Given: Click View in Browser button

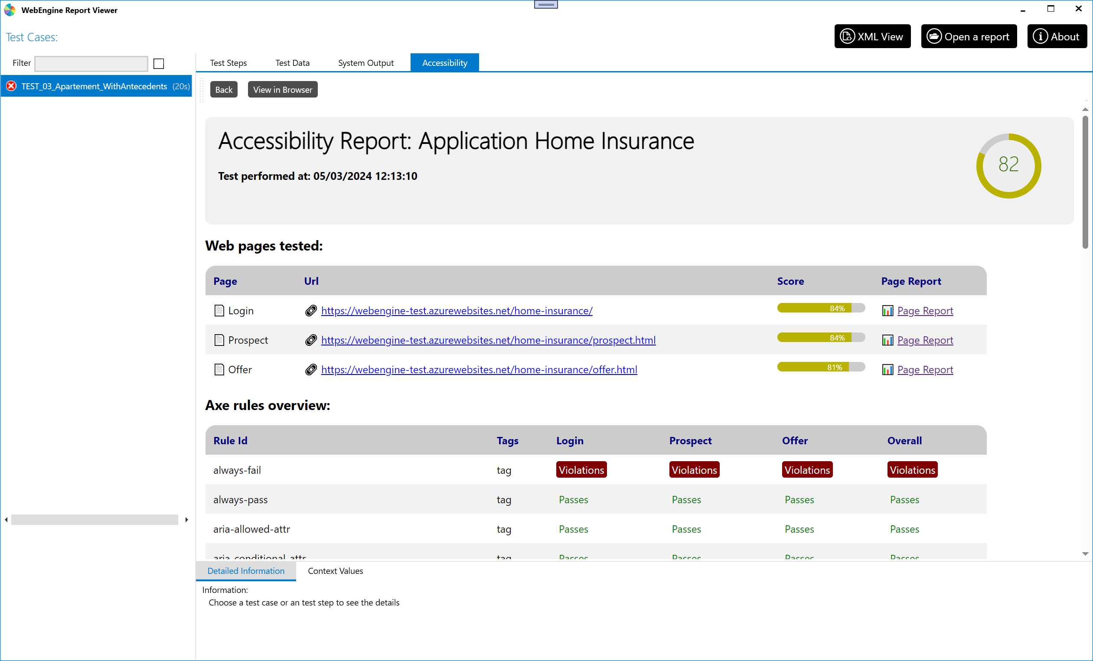Looking at the screenshot, I should [283, 90].
